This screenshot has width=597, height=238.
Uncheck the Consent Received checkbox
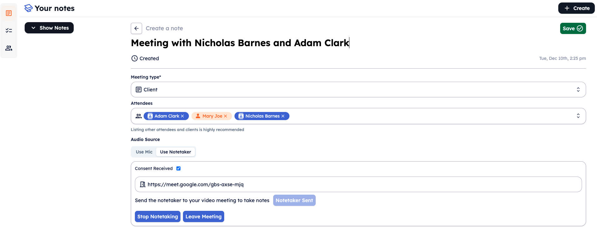click(x=179, y=168)
